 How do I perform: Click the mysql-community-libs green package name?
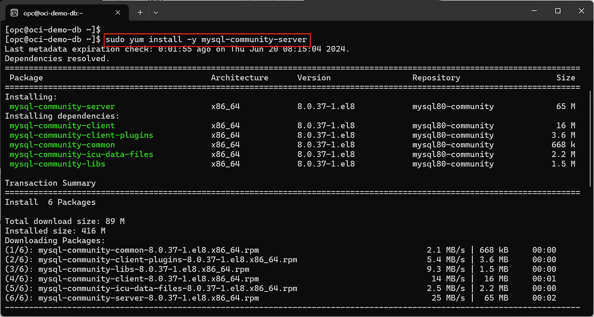(58, 164)
